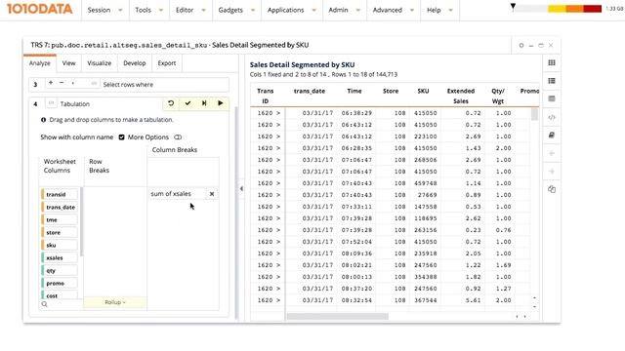Switch to the Visualize tab

coord(100,63)
